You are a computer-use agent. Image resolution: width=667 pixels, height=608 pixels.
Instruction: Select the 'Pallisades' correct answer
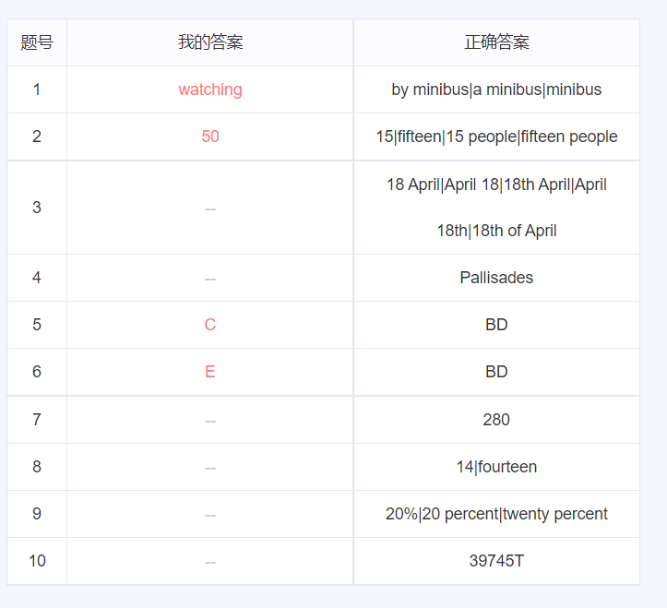tap(496, 278)
